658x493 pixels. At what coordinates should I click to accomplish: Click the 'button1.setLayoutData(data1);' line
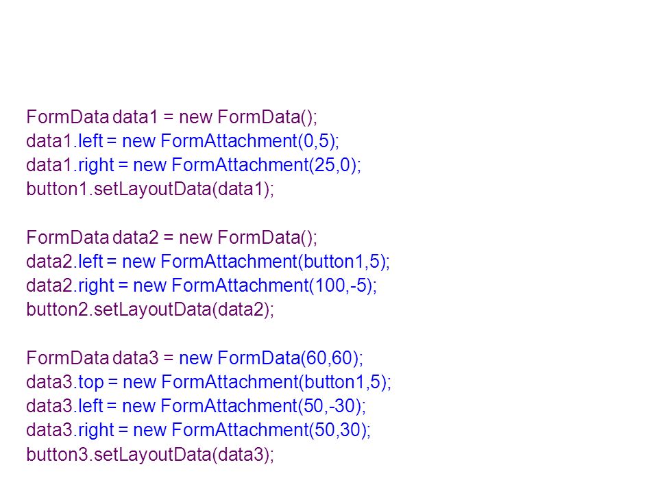pyautogui.click(x=150, y=189)
